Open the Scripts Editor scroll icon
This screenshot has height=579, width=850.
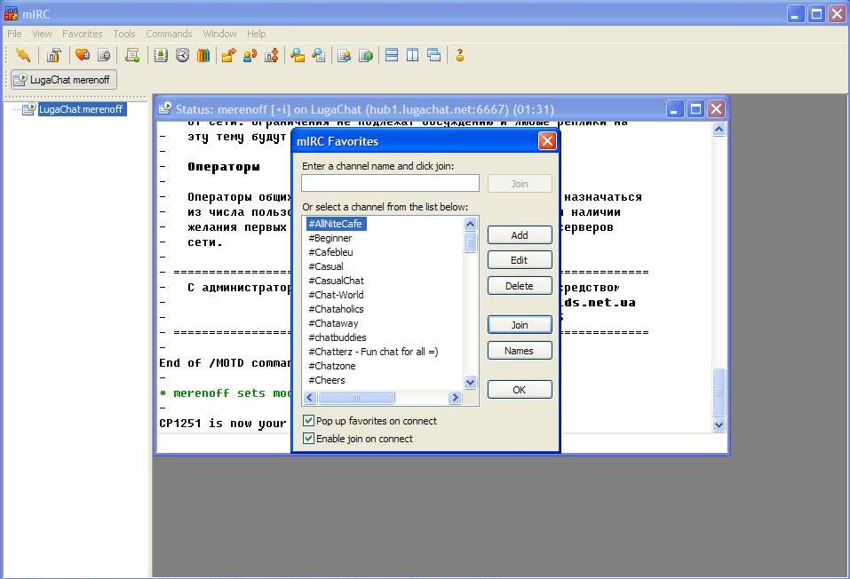(x=132, y=55)
